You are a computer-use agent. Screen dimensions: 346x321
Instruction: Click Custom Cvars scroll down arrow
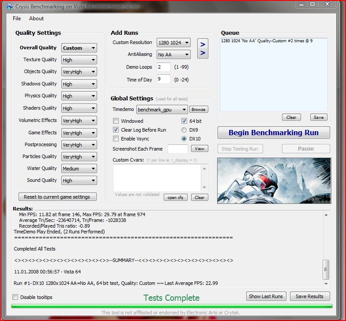tap(204, 188)
